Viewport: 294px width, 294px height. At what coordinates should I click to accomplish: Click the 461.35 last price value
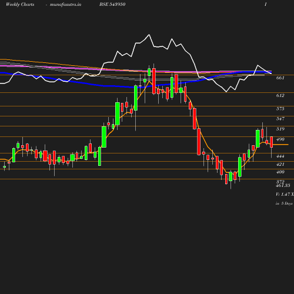tap(283, 185)
